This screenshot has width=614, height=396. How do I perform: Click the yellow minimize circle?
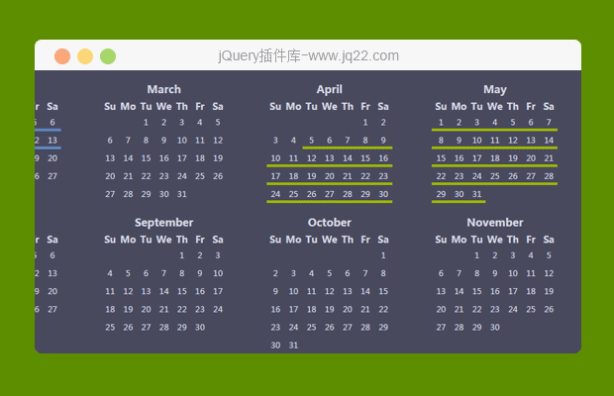tap(85, 56)
